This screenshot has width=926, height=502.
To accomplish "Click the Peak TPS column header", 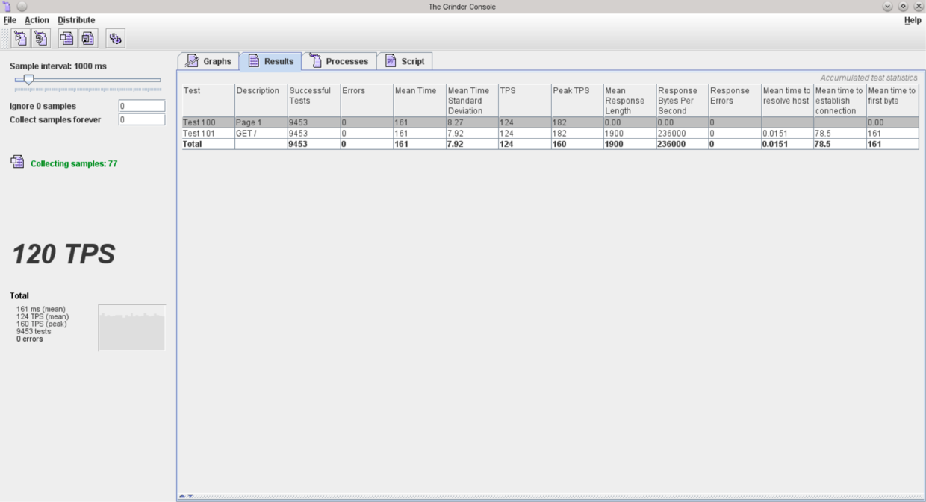I will tap(577, 101).
